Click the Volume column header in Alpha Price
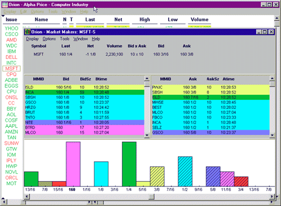This screenshot has height=206, width=281. (200, 20)
